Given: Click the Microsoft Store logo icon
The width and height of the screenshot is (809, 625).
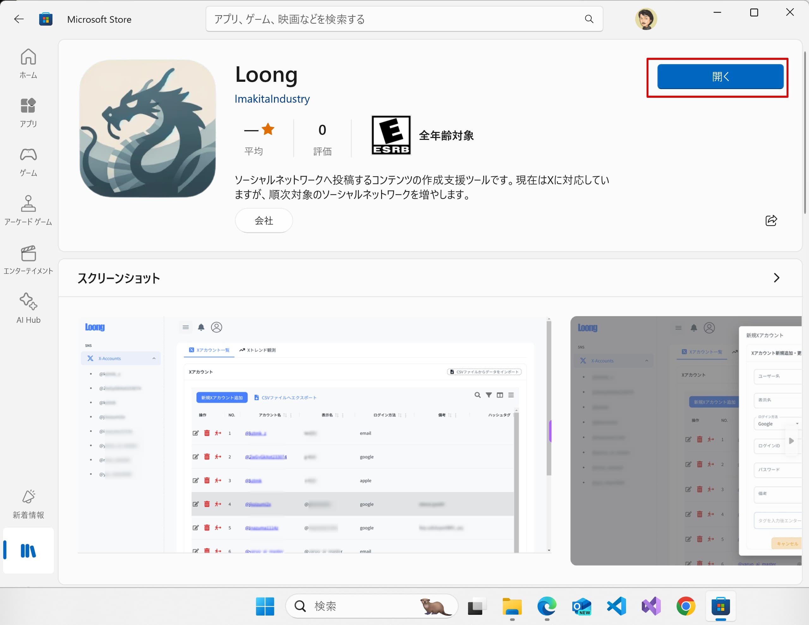Looking at the screenshot, I should point(46,19).
